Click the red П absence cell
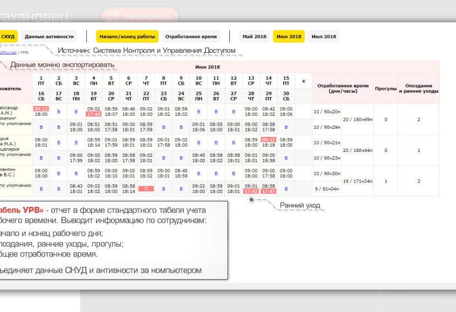The width and height of the screenshot is (456, 312). point(146,189)
